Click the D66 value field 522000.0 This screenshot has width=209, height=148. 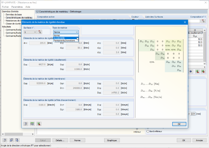(x=38, y=83)
